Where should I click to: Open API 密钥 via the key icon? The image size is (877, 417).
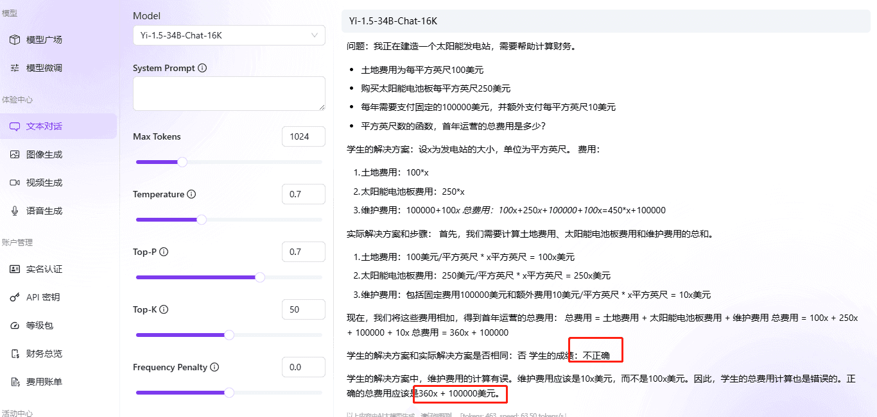15,297
